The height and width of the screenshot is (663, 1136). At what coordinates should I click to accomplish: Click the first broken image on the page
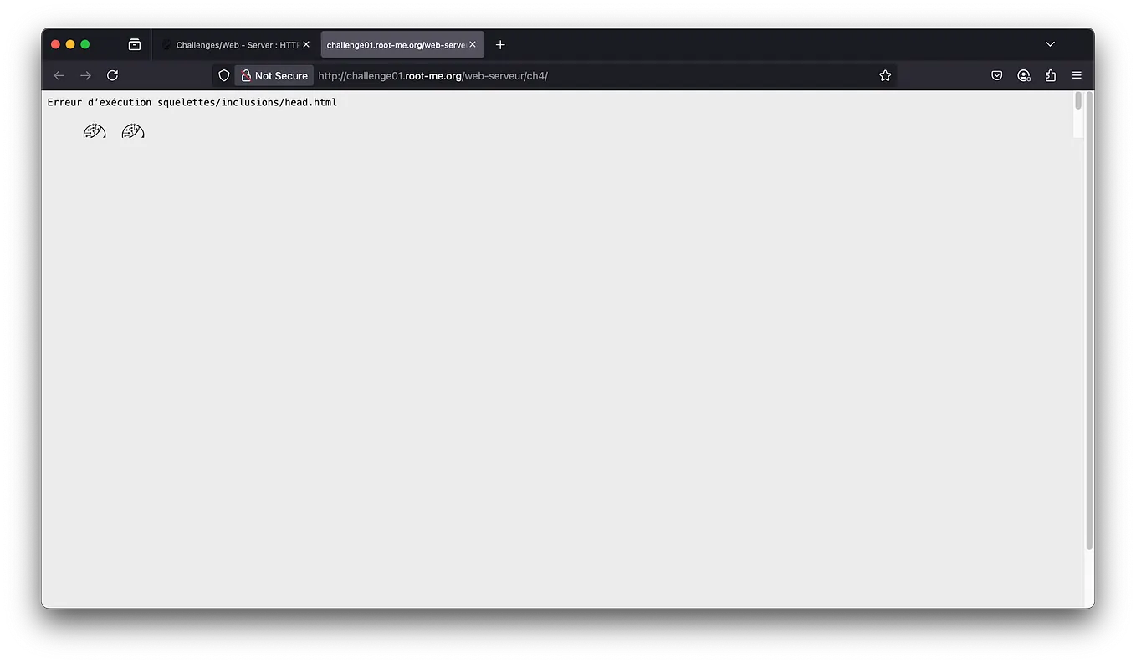[x=94, y=131]
